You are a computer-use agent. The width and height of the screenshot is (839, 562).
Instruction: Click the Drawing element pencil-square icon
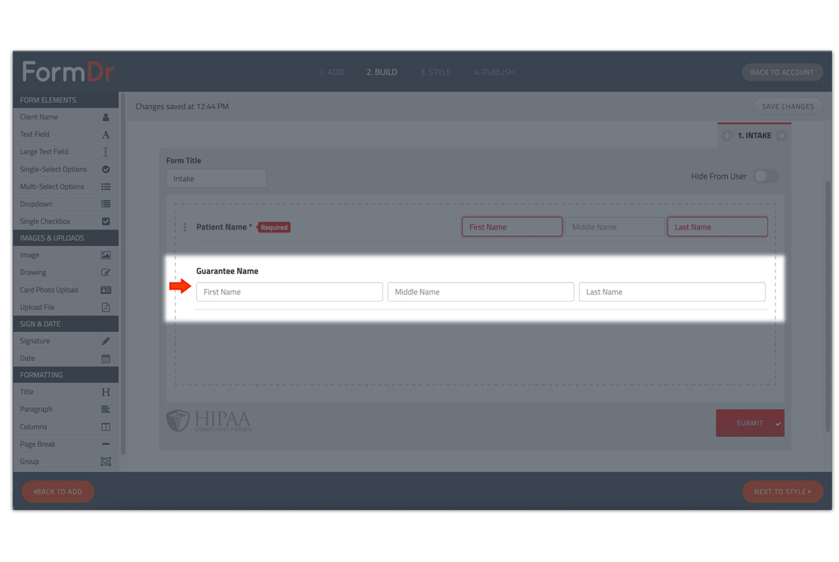[106, 272]
